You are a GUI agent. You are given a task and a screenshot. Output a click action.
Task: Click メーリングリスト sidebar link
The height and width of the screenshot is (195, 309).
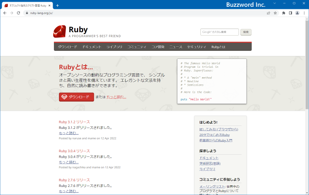coord(212,187)
